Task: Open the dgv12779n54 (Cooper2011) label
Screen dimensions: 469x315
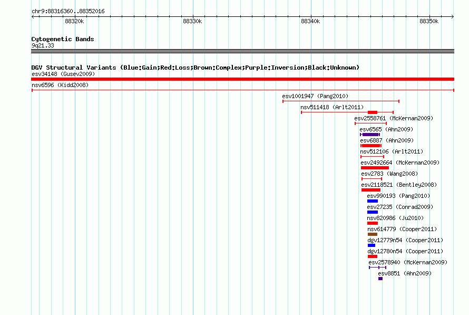Action: 405,240
